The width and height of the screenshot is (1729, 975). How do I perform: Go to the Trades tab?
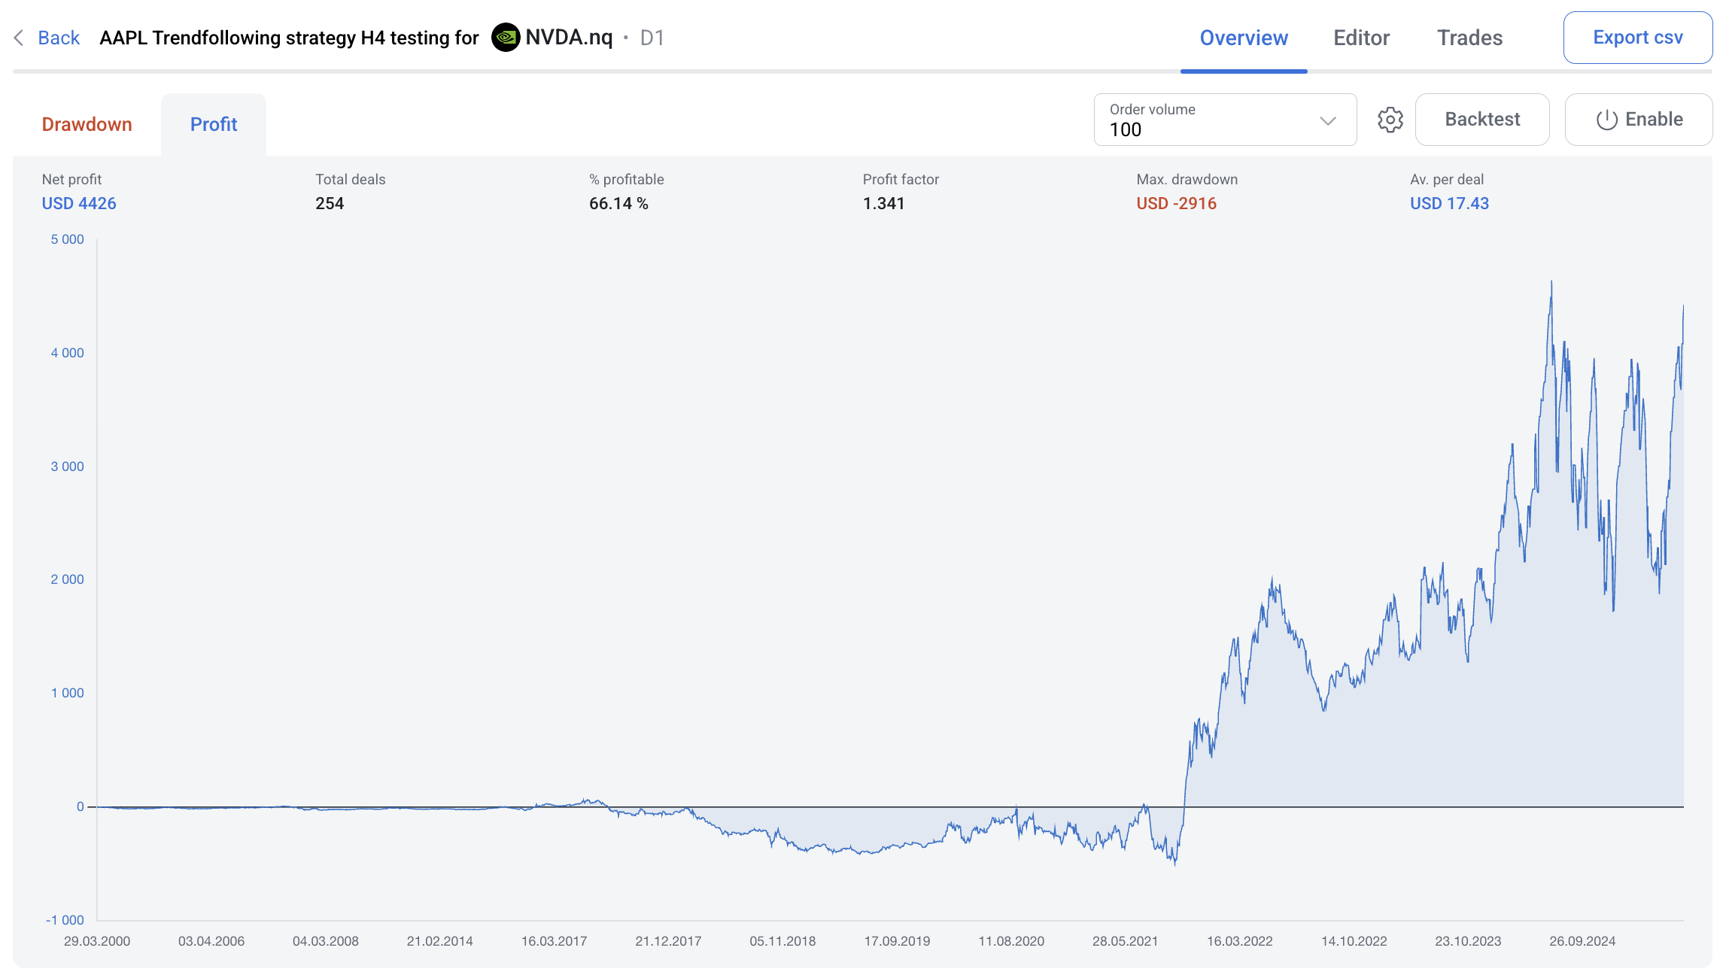point(1469,38)
